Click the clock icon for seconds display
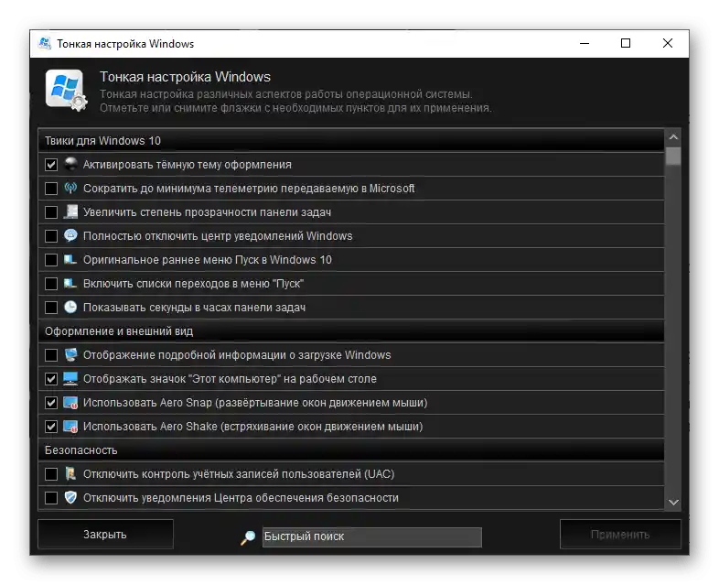 tap(70, 307)
